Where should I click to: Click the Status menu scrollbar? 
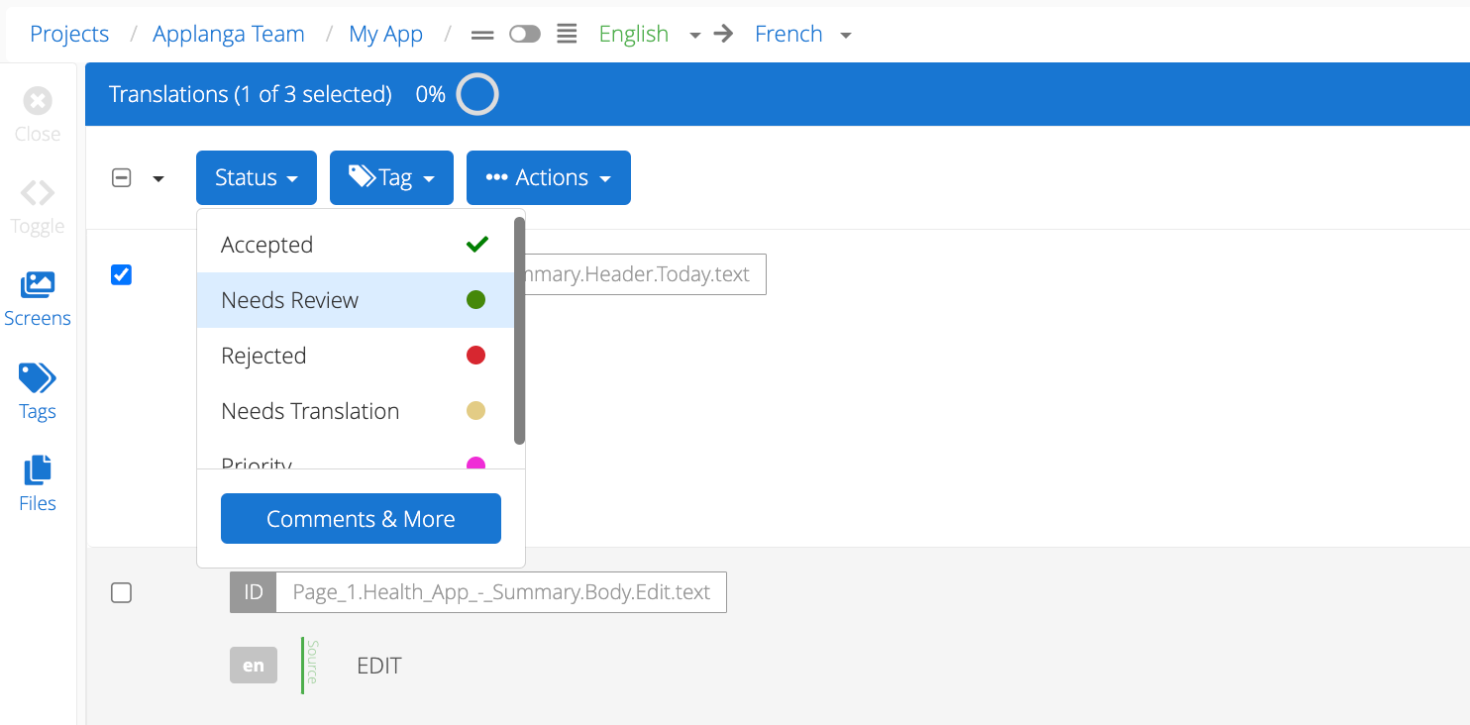519,331
